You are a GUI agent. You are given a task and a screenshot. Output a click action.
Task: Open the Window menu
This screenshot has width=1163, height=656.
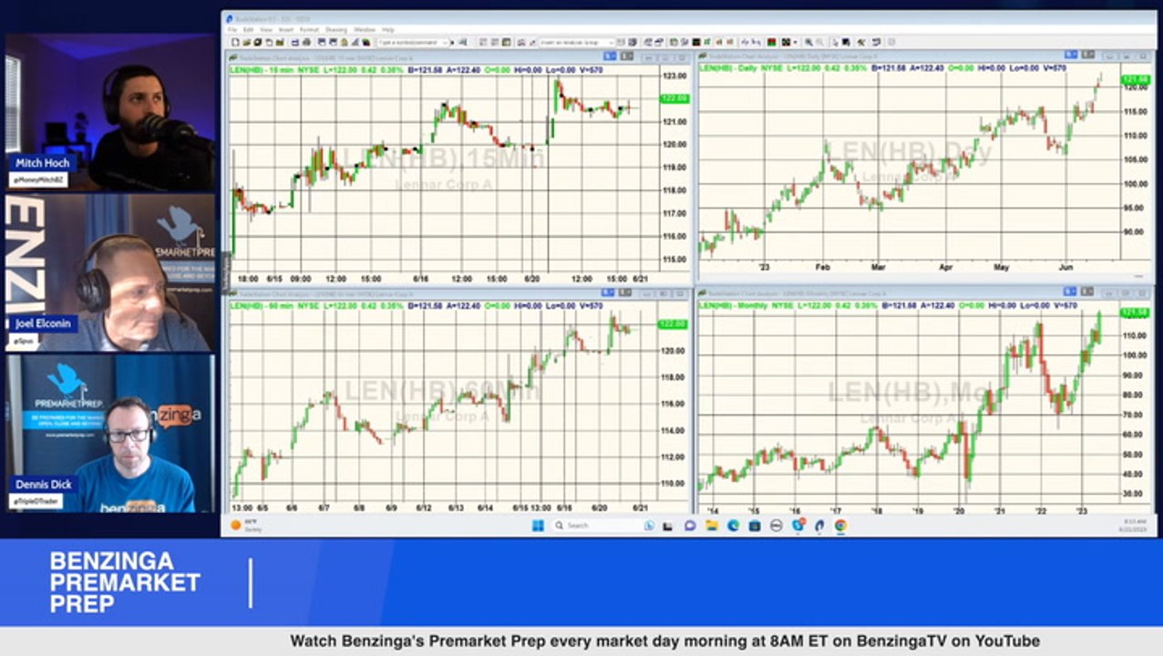click(365, 30)
